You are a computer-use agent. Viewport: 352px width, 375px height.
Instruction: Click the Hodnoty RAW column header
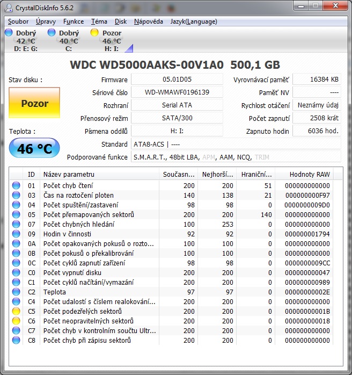tap(304, 175)
